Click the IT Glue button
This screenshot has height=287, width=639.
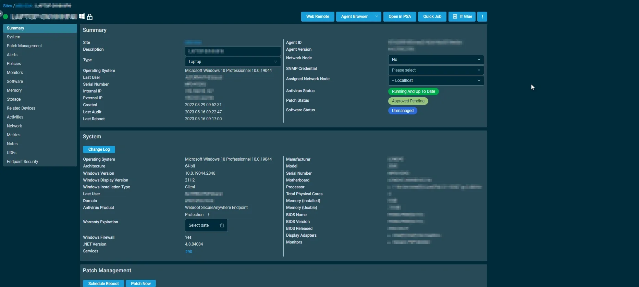click(x=462, y=16)
